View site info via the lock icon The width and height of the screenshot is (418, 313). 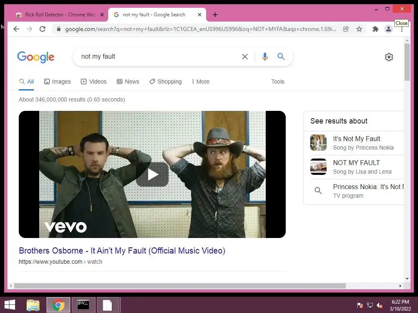[x=59, y=29]
